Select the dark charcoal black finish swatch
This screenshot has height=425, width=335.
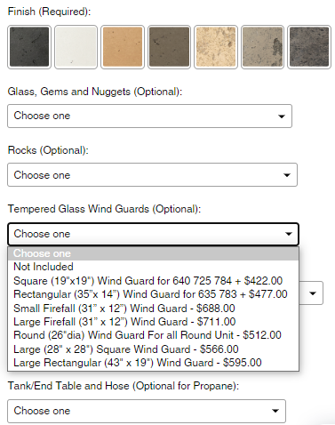point(29,47)
